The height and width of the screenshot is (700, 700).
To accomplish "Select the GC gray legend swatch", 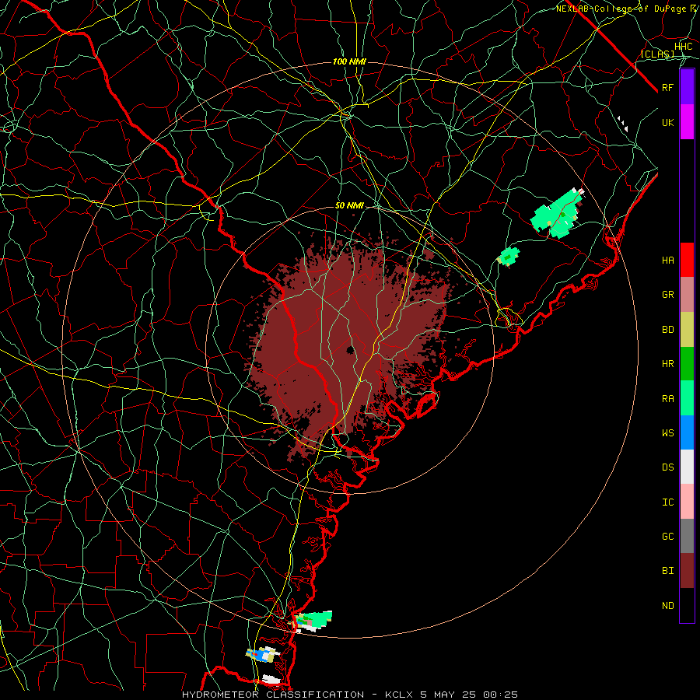I will (687, 536).
